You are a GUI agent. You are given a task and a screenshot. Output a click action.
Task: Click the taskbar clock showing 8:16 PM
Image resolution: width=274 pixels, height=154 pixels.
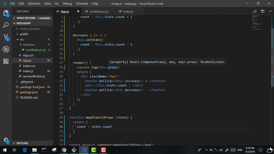(x=250, y=150)
